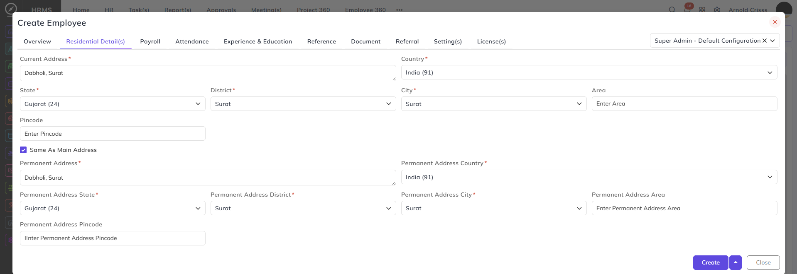Open Task(s) in the background menu bar
797x274 pixels.
coord(139,10)
